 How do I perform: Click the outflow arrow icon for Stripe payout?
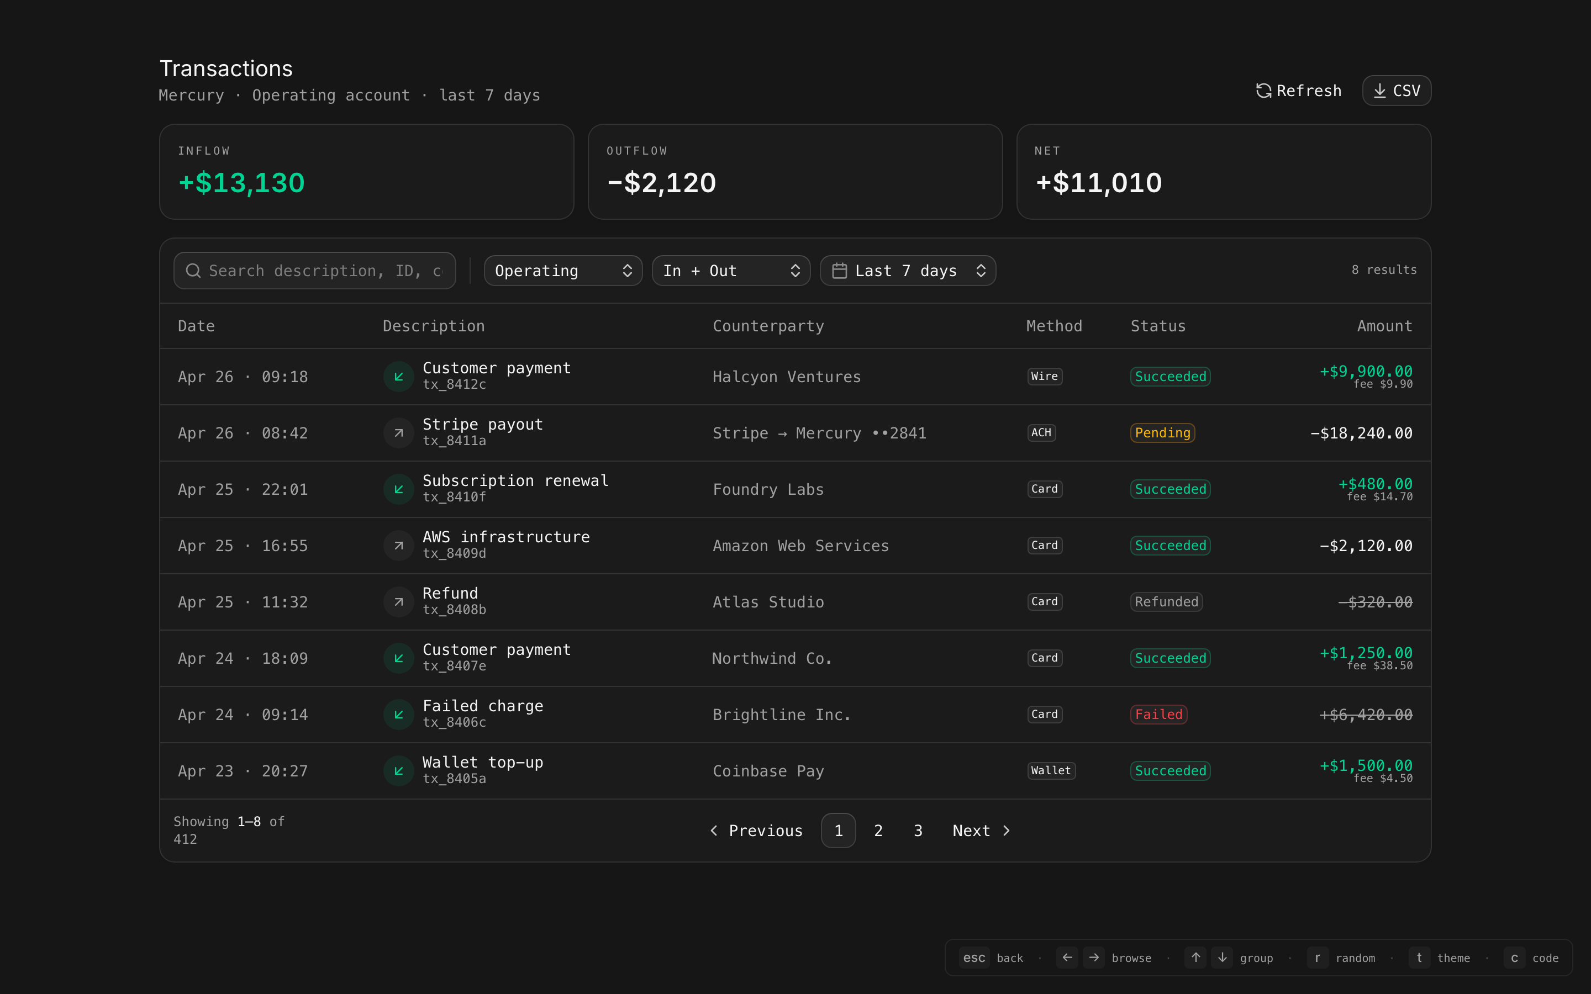pos(398,433)
